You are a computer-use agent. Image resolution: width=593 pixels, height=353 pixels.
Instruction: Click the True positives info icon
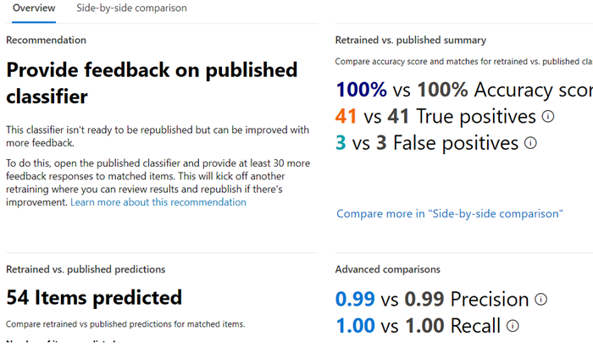547,117
